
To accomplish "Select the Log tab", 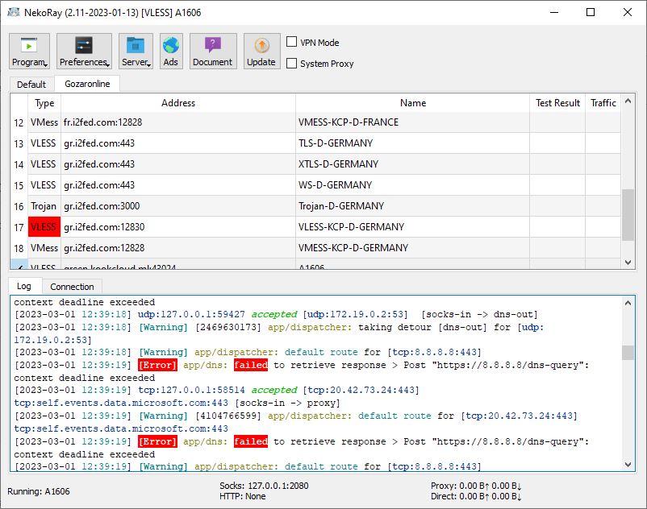I will tap(24, 286).
